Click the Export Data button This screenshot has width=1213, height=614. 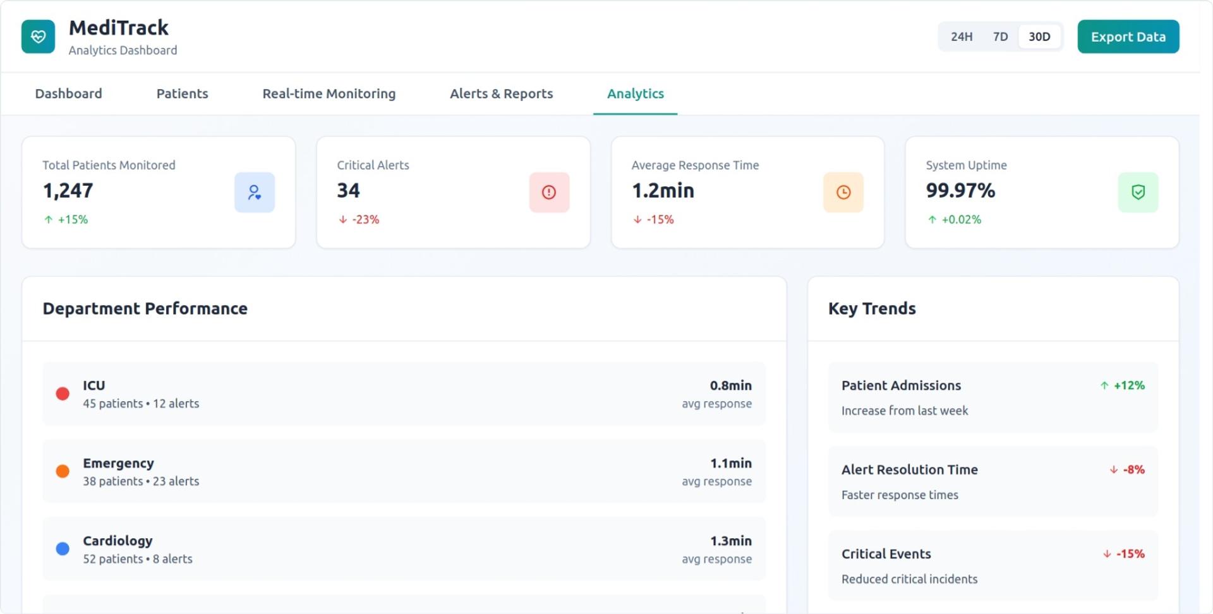coord(1128,37)
